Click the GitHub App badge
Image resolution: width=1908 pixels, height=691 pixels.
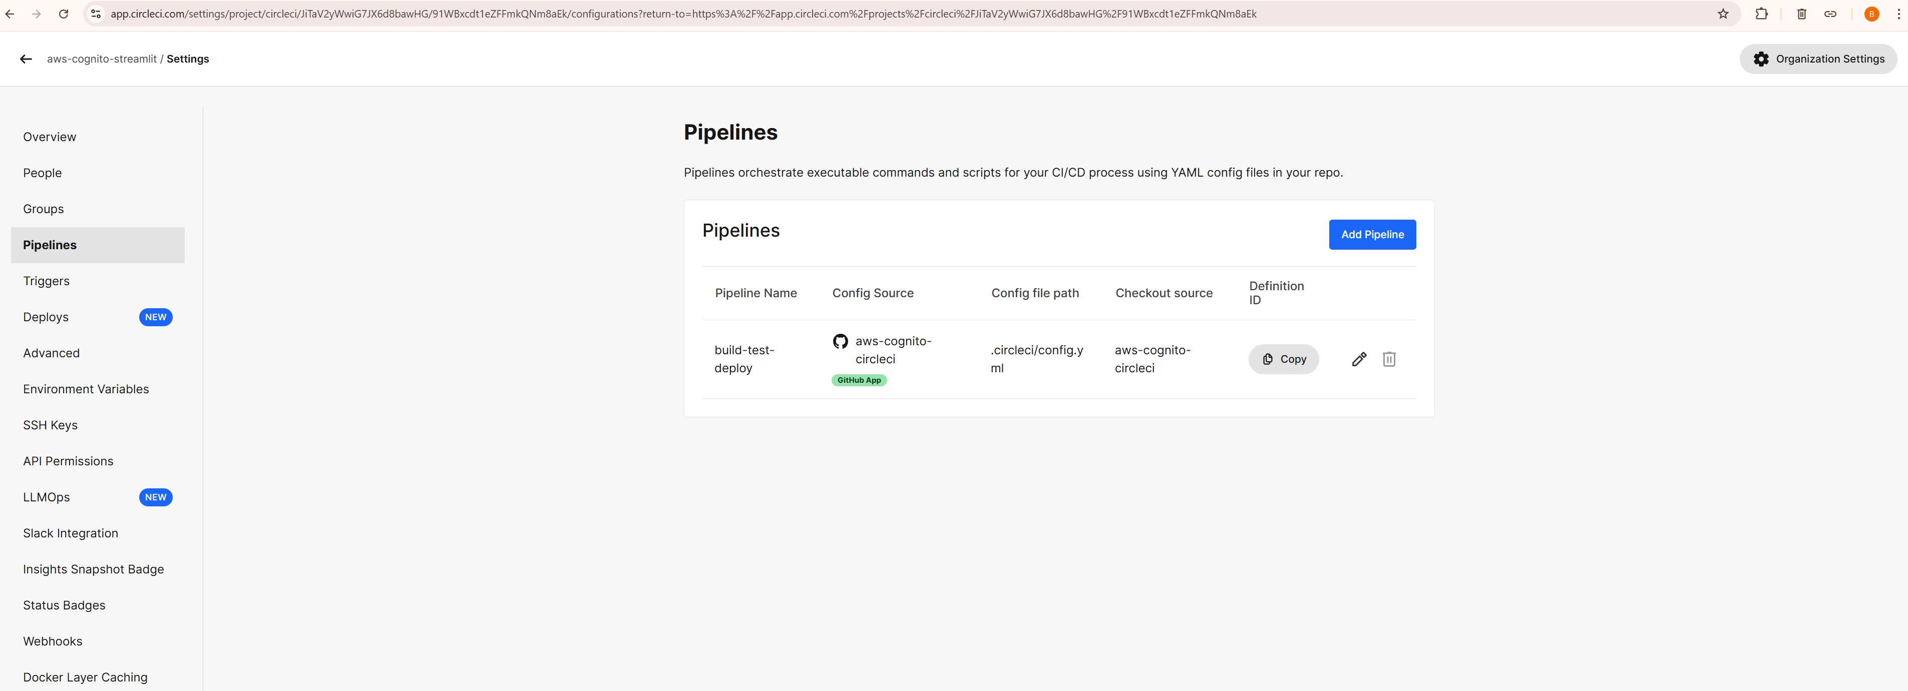(x=859, y=380)
